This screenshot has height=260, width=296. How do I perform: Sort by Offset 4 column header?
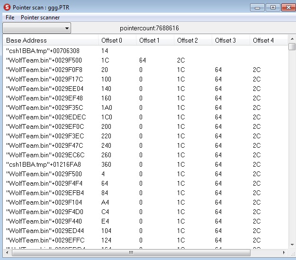269,40
